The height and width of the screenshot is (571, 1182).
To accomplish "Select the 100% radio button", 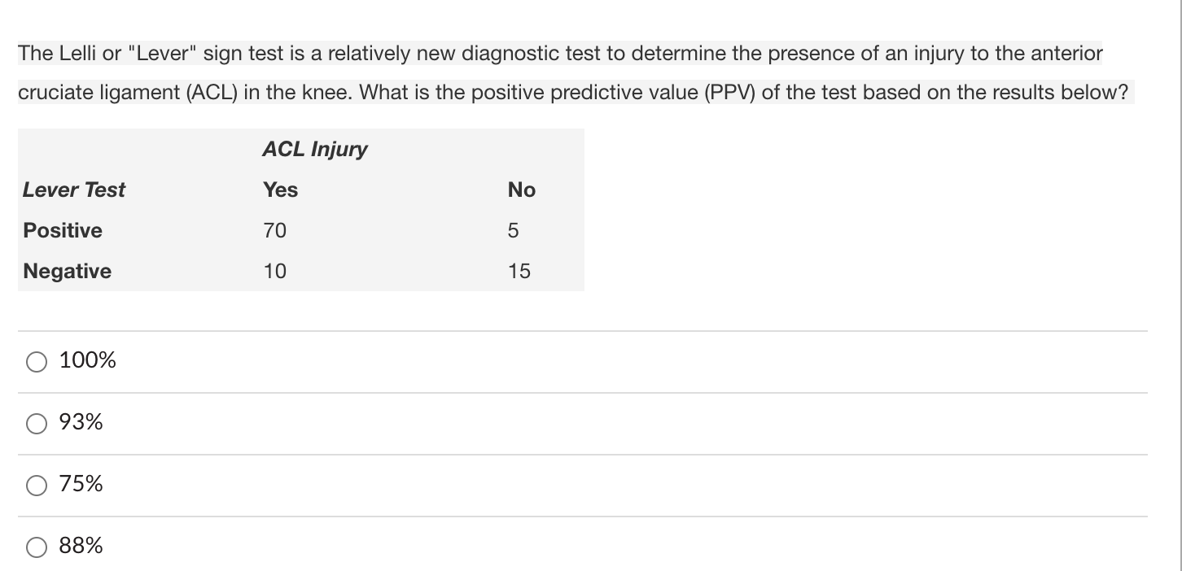I will point(37,361).
